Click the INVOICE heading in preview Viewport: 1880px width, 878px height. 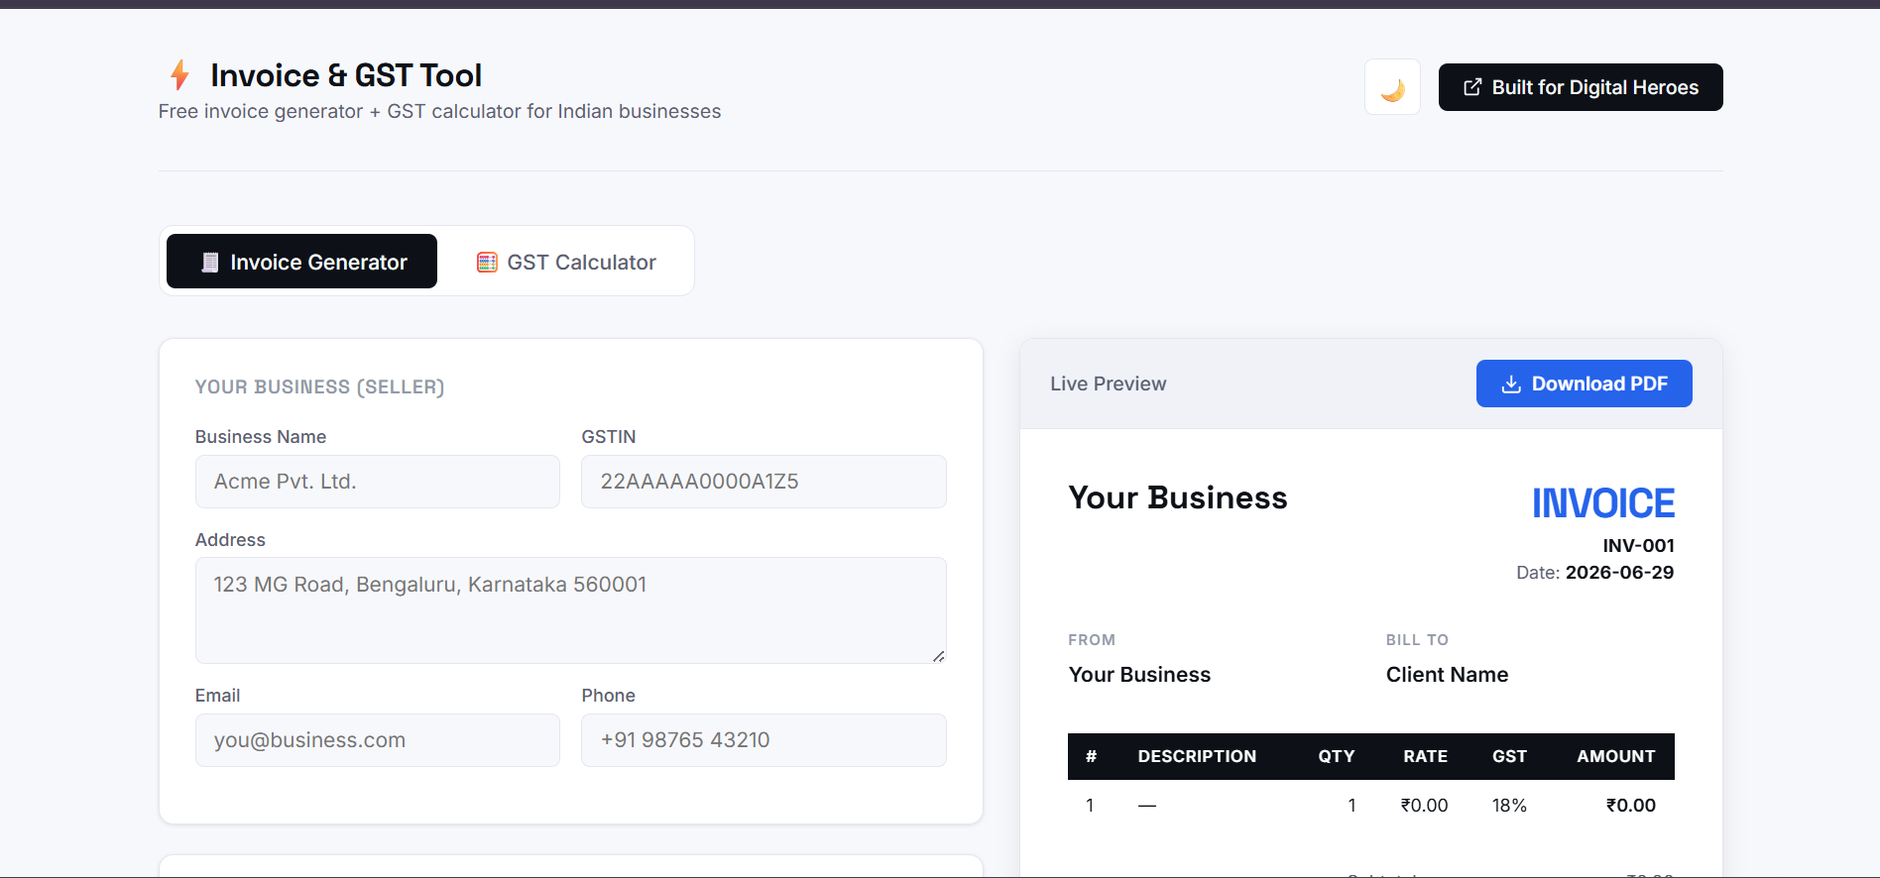tap(1603, 503)
